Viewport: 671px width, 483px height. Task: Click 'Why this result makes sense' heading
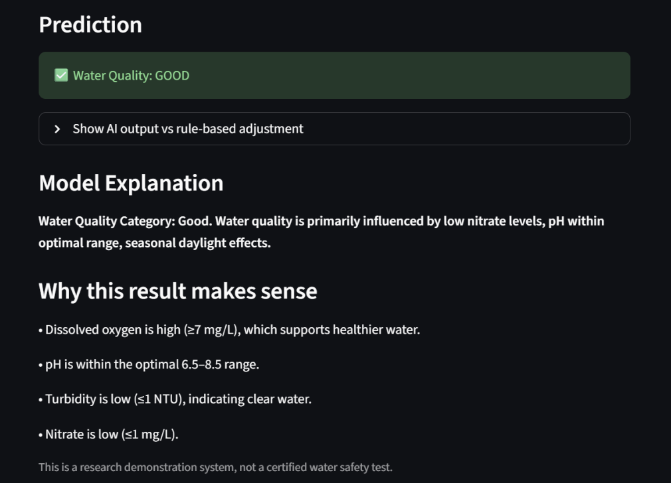pos(177,291)
